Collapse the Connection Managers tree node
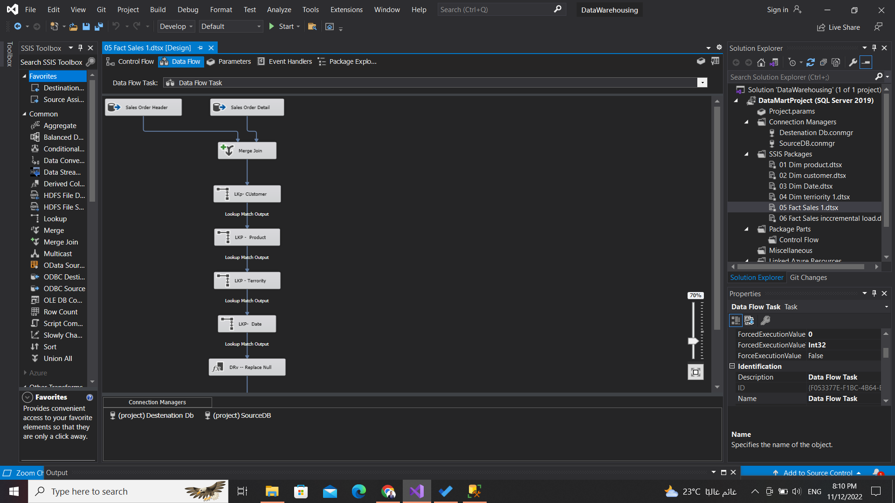The height and width of the screenshot is (503, 895). click(746, 122)
